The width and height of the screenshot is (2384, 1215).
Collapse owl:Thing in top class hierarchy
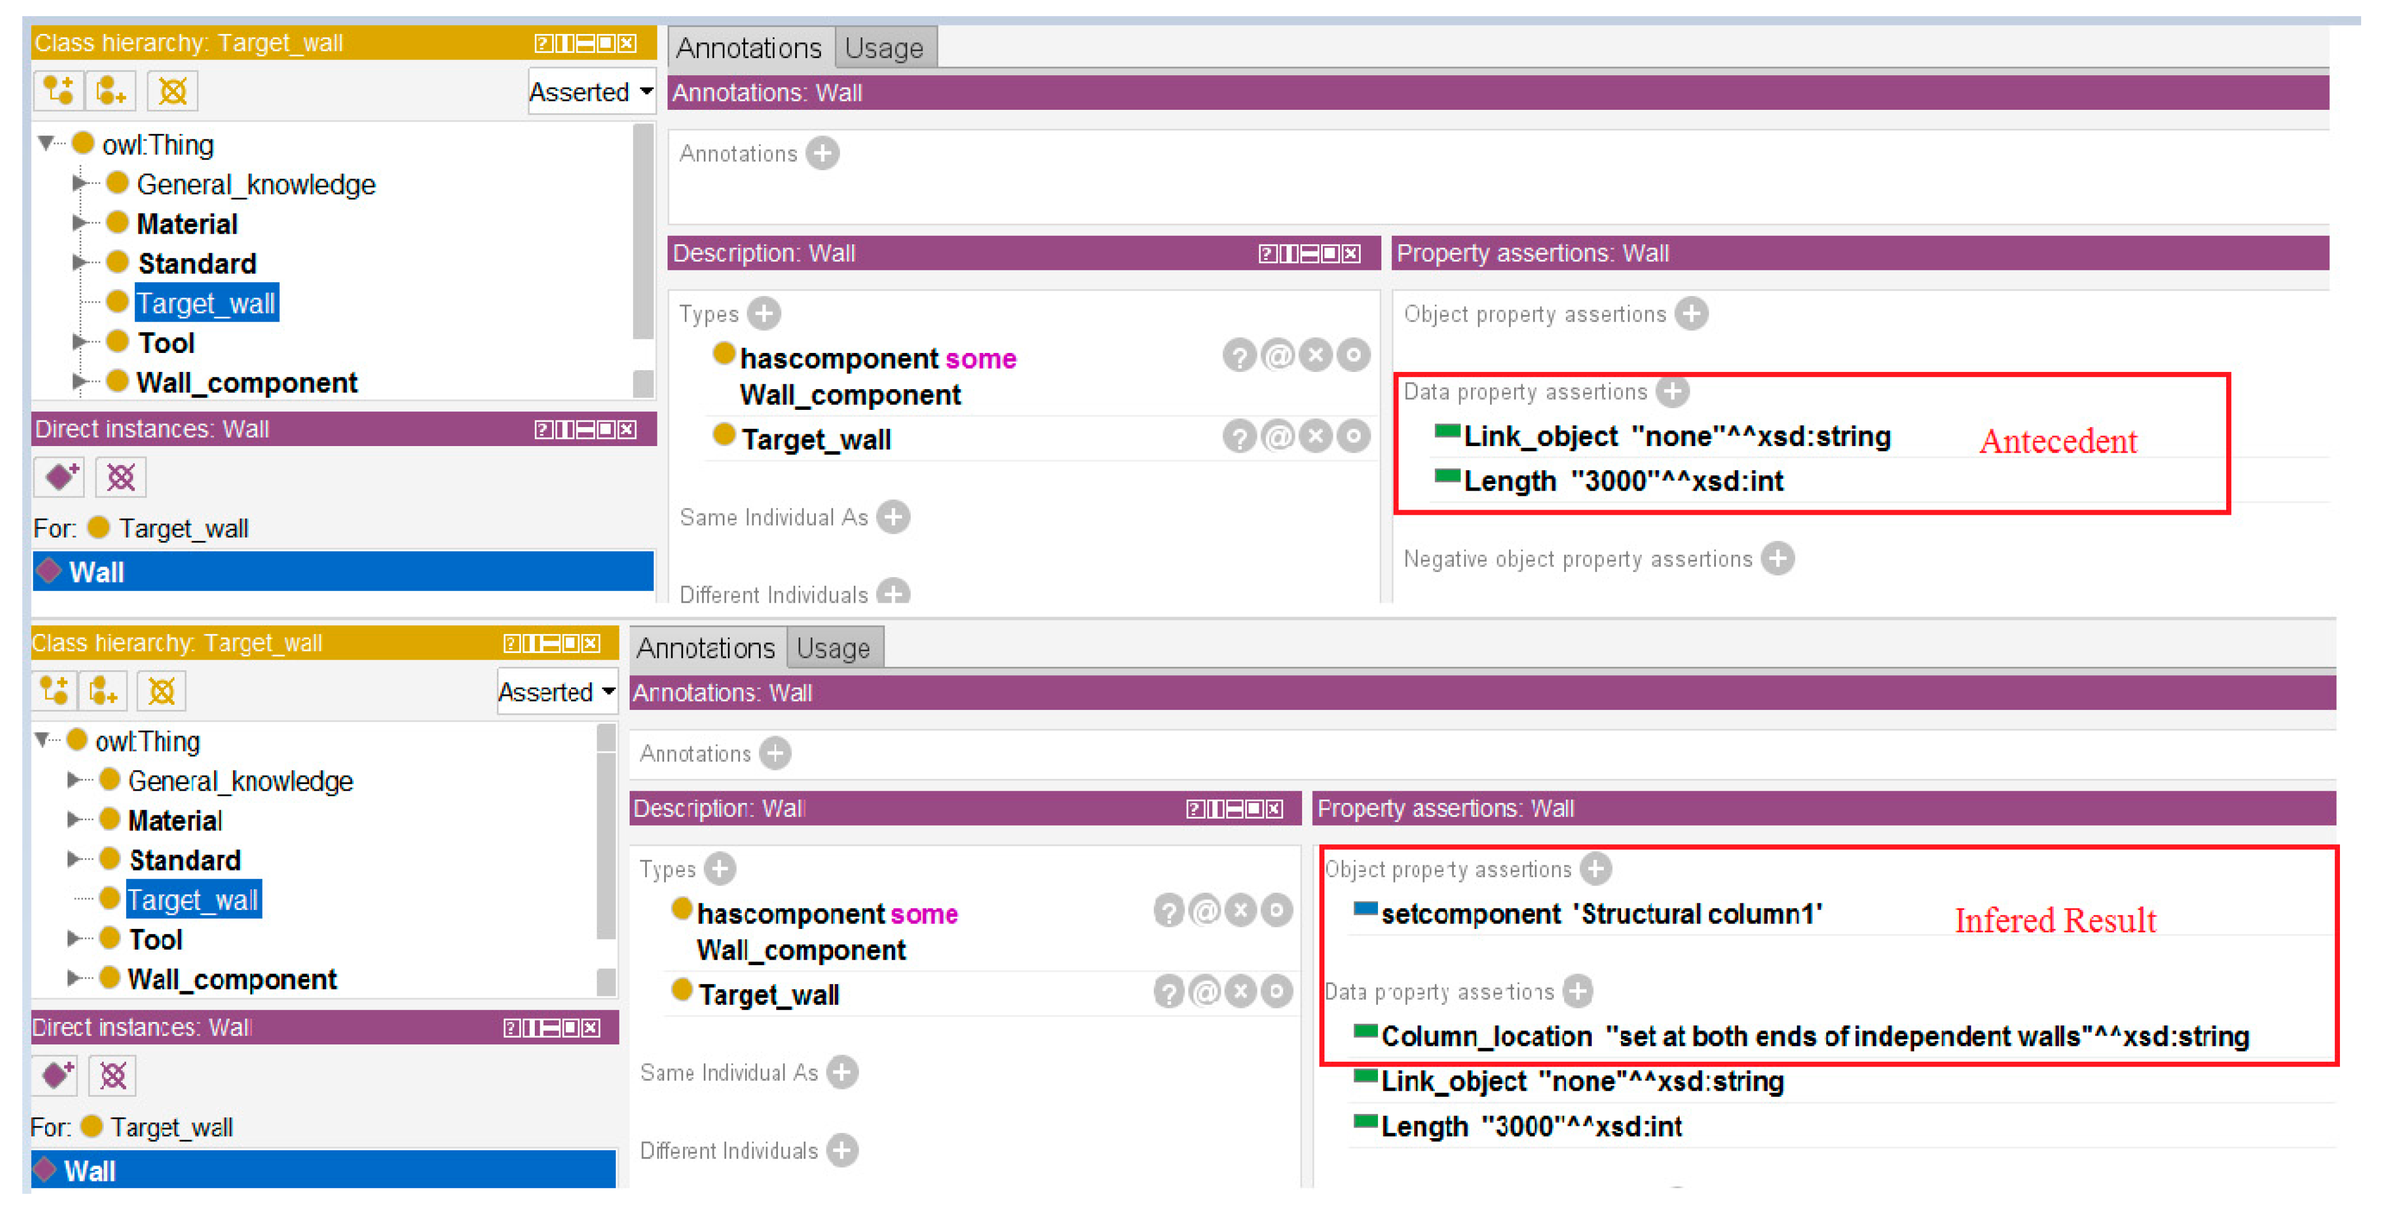(x=45, y=143)
